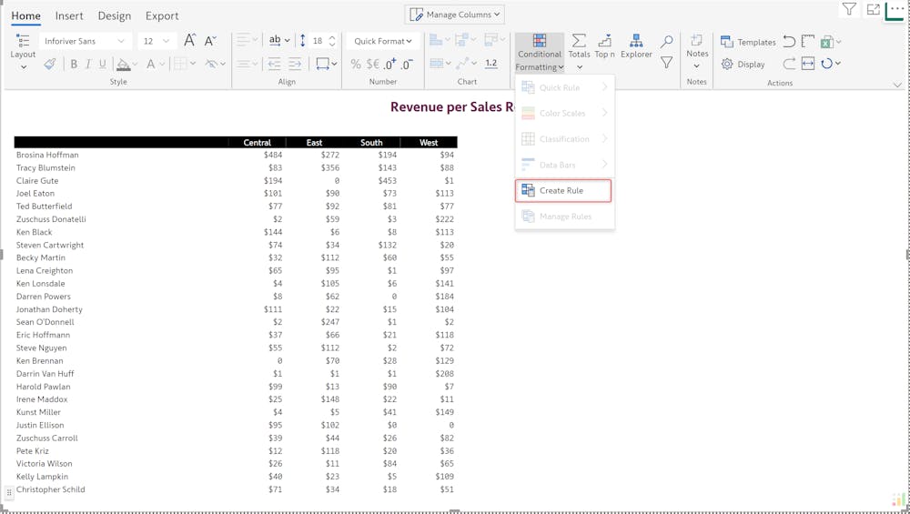910x514 pixels.
Task: Adjust the row height stepper arrows at 18
Action: (332, 41)
